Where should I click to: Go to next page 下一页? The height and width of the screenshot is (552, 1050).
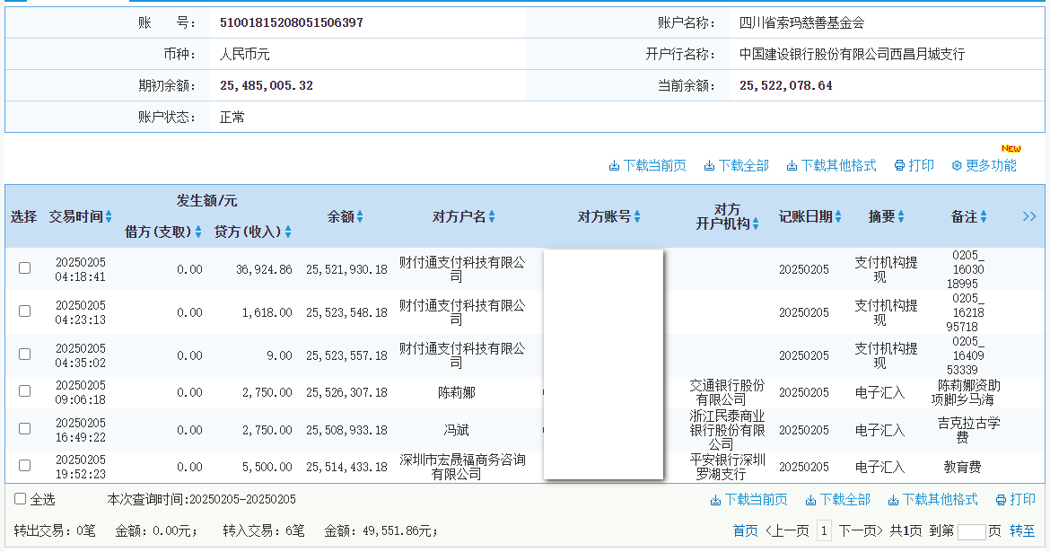click(862, 531)
